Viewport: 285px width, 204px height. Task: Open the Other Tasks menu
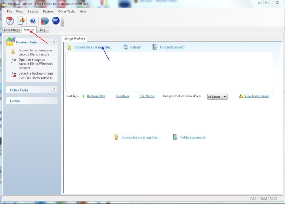coord(66,12)
